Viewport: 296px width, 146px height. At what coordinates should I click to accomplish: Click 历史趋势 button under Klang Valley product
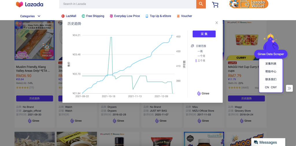[x=35, y=98]
